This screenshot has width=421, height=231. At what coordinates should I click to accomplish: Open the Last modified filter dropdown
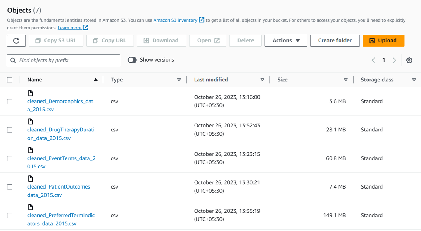coord(262,80)
